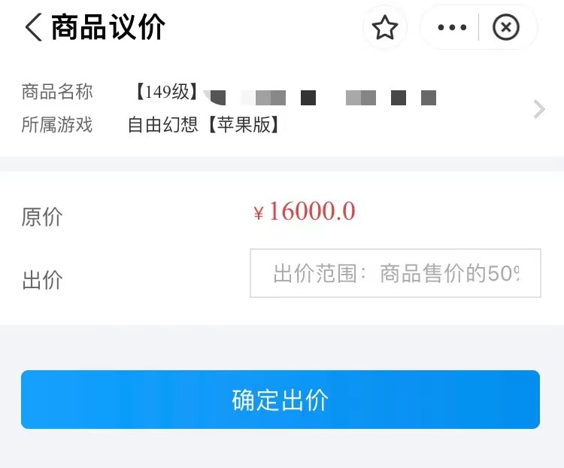Click the 出价 label
564x468 pixels.
click(x=42, y=280)
